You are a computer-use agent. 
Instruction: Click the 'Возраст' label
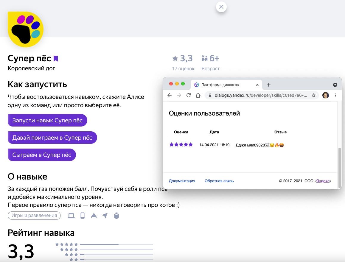(211, 68)
